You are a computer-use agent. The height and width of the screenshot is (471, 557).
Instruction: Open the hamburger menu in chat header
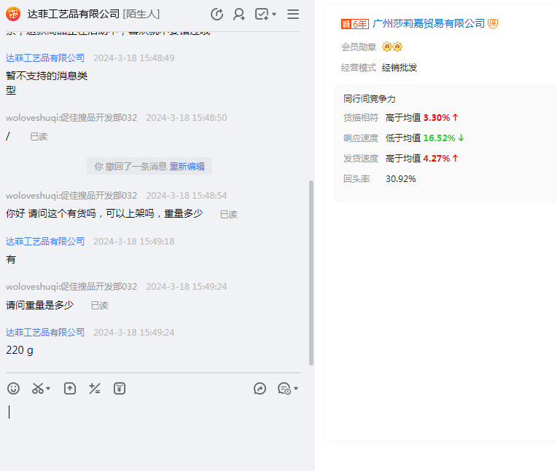tap(293, 15)
